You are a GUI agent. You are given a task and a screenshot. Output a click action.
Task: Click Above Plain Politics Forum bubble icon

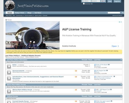[x=9, y=91]
